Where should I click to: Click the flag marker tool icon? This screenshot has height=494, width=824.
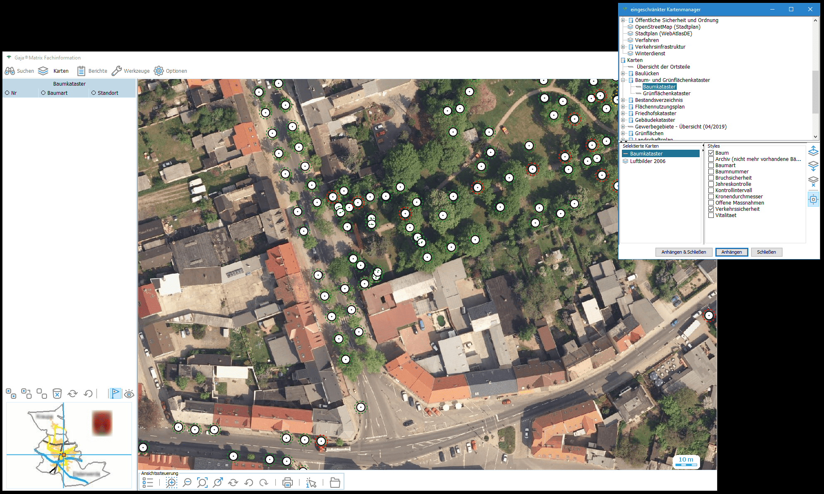(115, 393)
